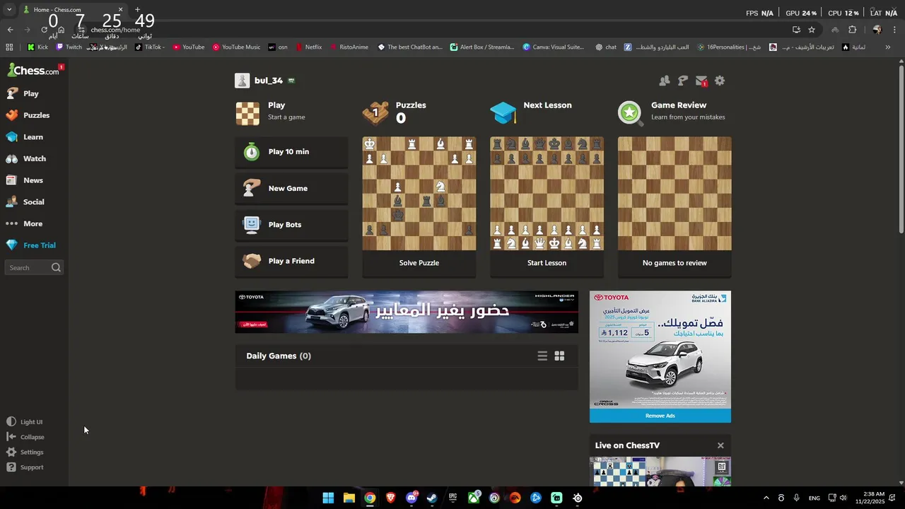Choose Play Bots
905x509 pixels.
[x=291, y=225]
